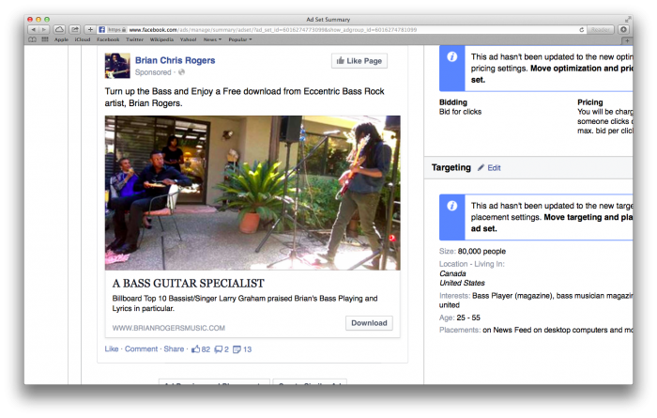Image resolution: width=657 pixels, height=418 pixels.
Task: Click the 80,000 people size value
Action: (x=481, y=251)
